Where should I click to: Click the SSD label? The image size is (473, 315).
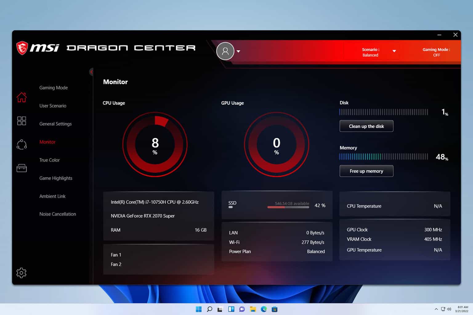coord(232,203)
